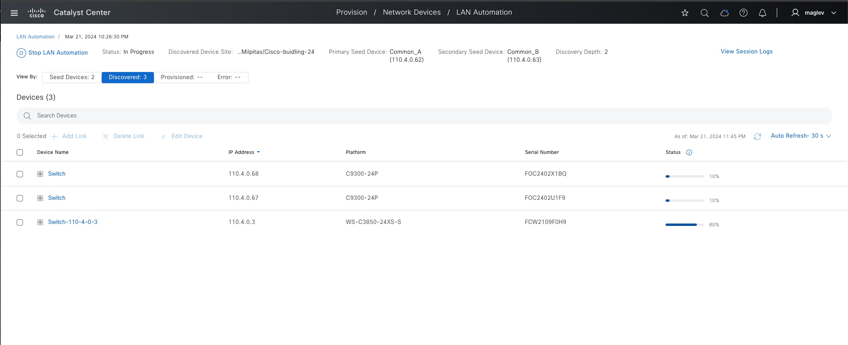Open the help question mark icon
This screenshot has height=345, width=848.
tap(744, 13)
